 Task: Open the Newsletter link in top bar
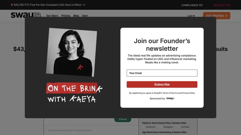click(x=222, y=5)
